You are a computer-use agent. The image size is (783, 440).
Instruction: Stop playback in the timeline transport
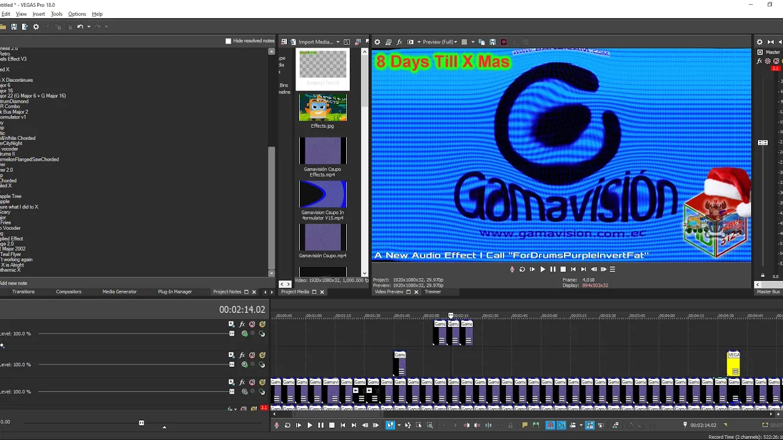click(332, 425)
